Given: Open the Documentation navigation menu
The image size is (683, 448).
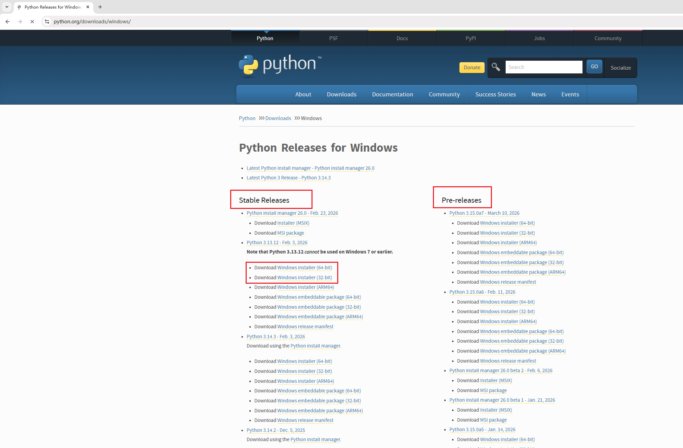Looking at the screenshot, I should (x=392, y=94).
